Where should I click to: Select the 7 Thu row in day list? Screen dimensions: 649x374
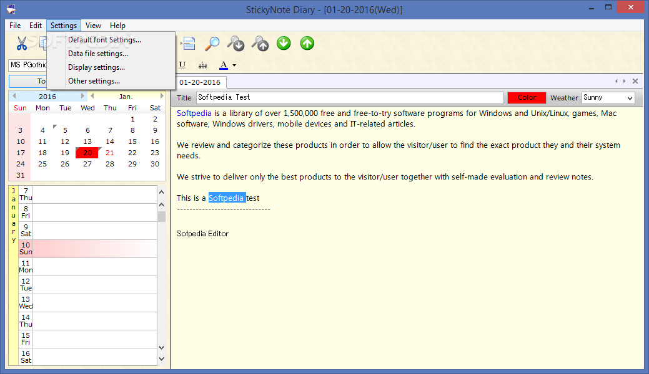click(x=87, y=194)
